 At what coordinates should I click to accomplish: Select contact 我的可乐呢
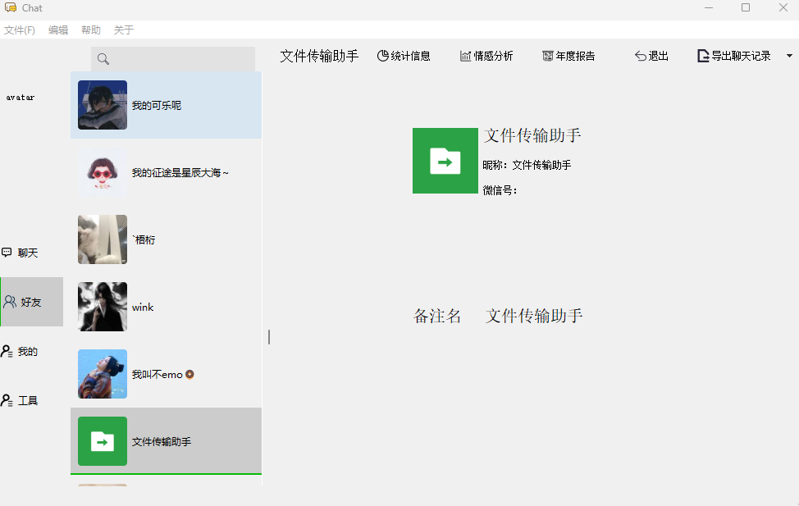(x=167, y=105)
